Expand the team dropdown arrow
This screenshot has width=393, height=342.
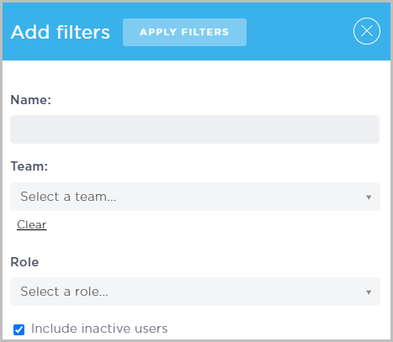coord(369,197)
